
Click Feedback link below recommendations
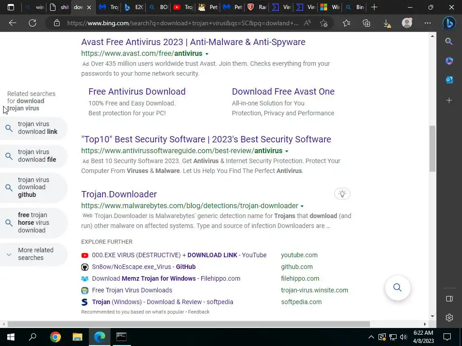(199, 312)
